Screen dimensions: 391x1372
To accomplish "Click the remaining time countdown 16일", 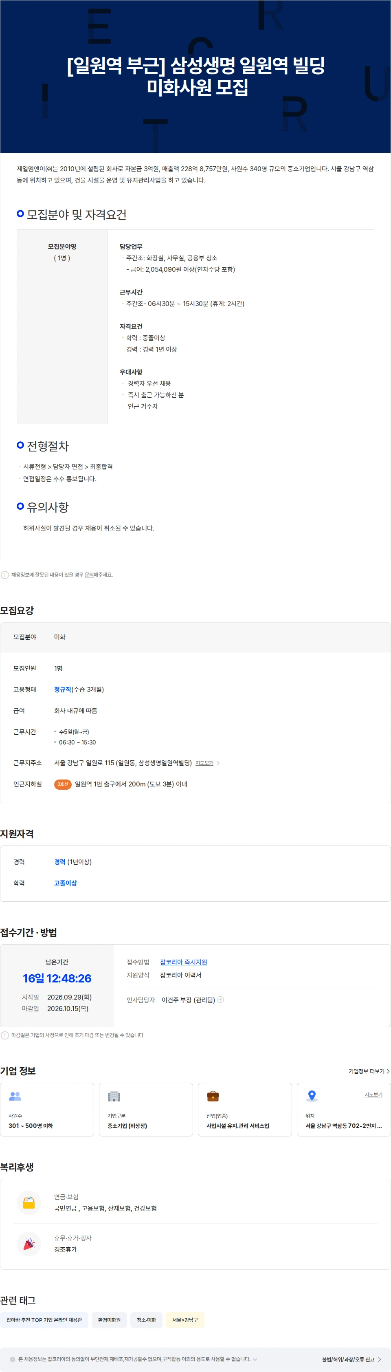I will (57, 978).
